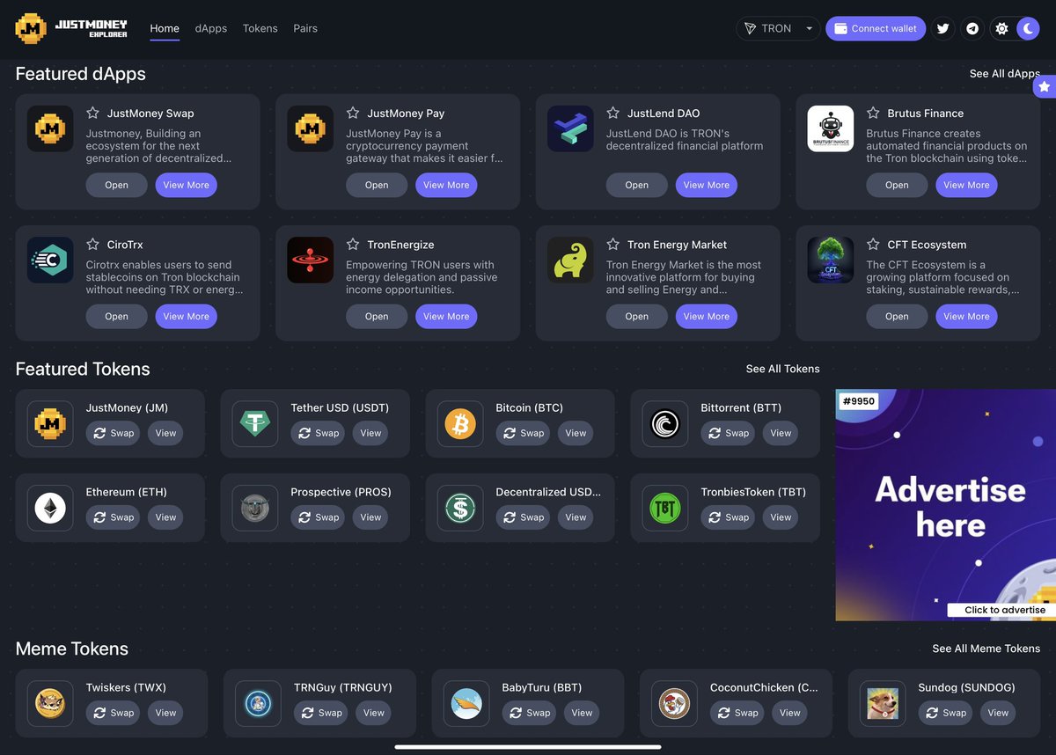Click the Sundog token icon
The height and width of the screenshot is (755, 1056).
pyautogui.click(x=883, y=703)
